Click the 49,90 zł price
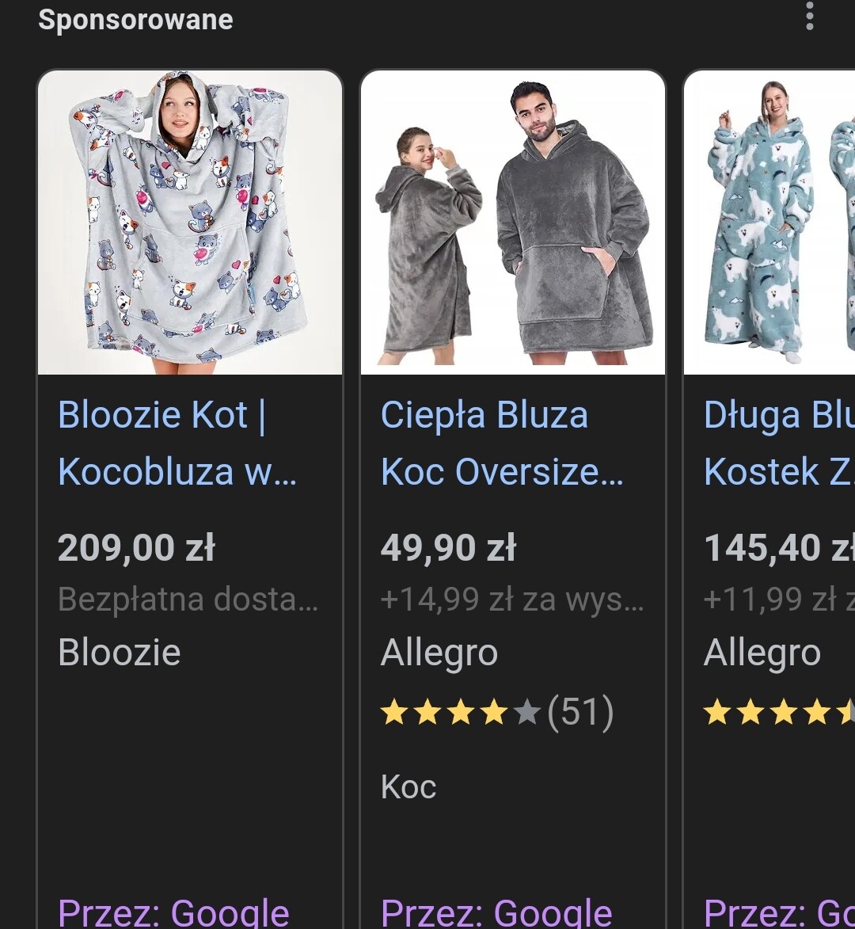Screen dimensions: 855x929 click(x=448, y=547)
